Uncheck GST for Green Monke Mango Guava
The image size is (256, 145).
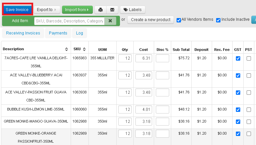point(238,122)
